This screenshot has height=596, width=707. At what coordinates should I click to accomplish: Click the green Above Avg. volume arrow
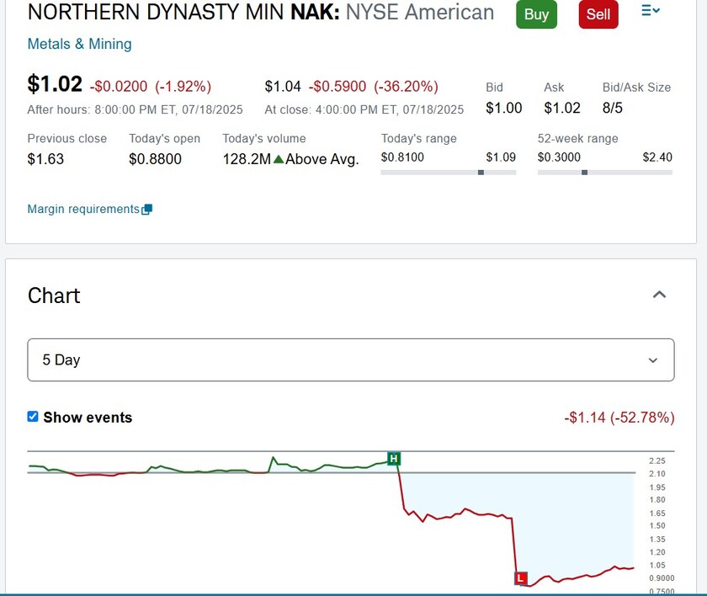click(x=279, y=159)
